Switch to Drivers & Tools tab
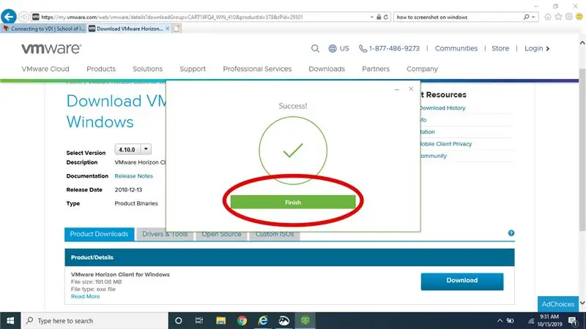 pyautogui.click(x=165, y=234)
